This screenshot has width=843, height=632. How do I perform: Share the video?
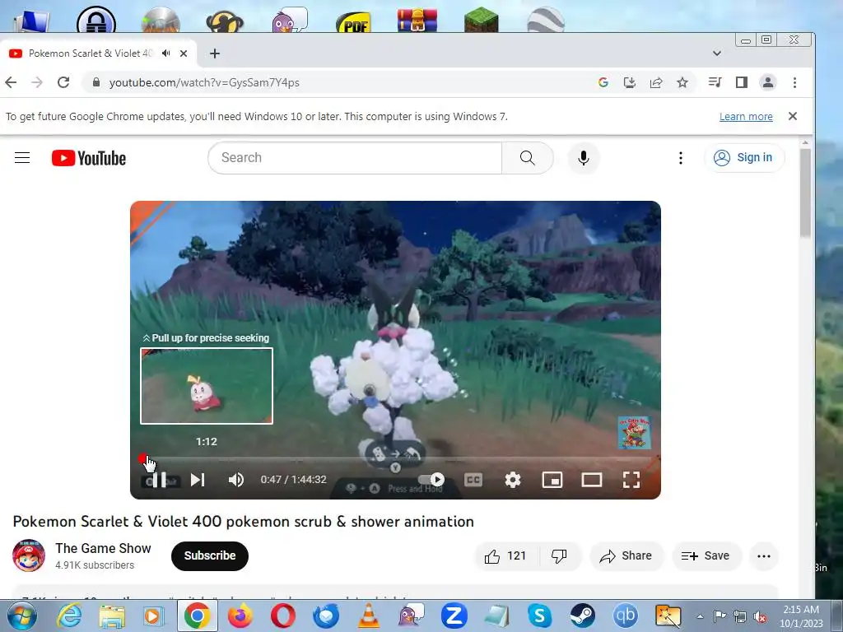(626, 555)
